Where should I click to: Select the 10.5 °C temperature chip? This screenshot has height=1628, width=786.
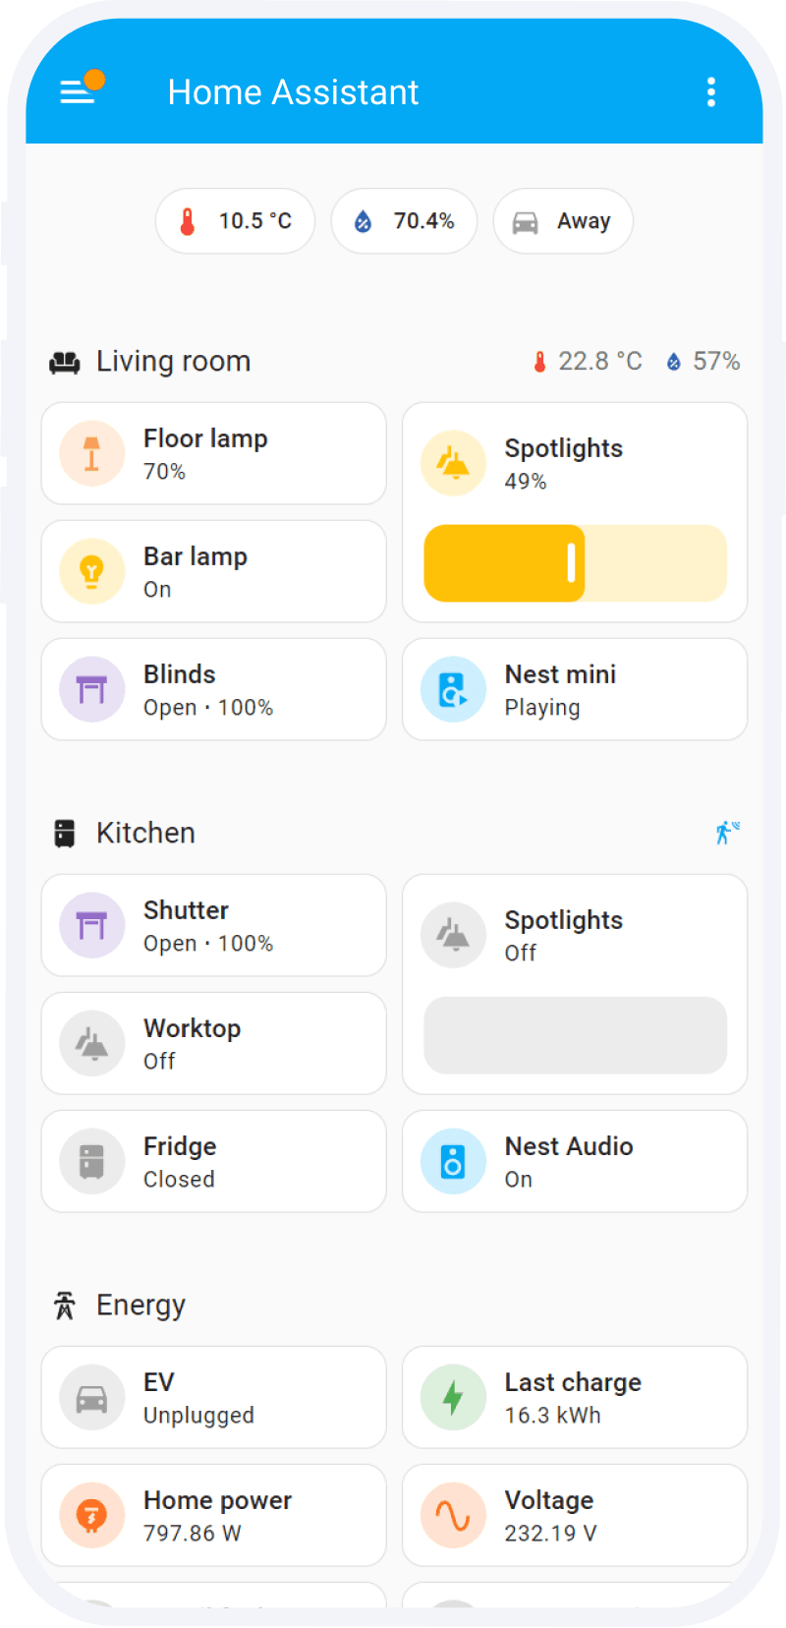(x=235, y=221)
